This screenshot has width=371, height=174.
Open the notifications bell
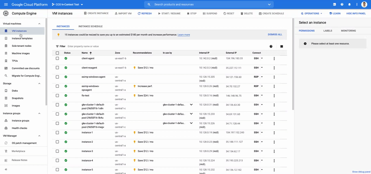[349, 4]
